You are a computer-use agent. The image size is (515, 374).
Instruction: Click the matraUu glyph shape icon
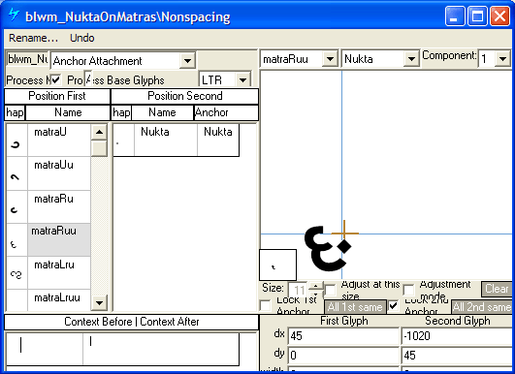click(16, 177)
